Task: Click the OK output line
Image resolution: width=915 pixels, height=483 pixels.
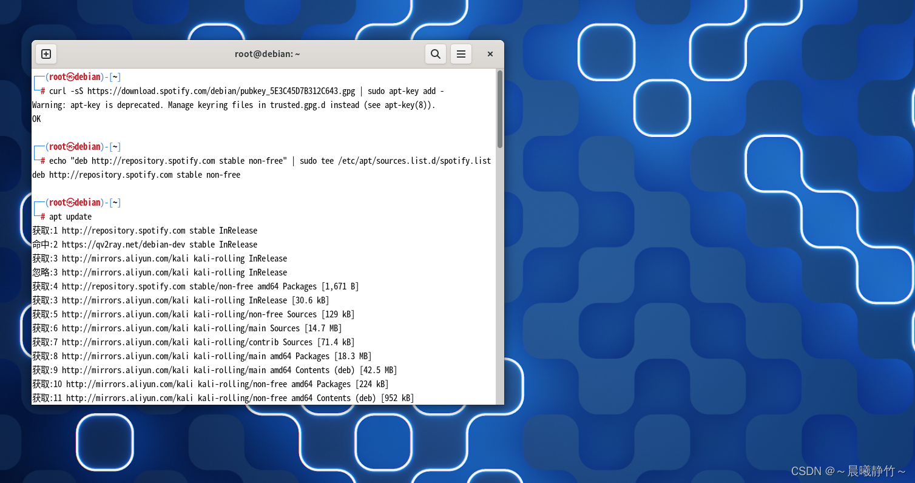Action: click(36, 119)
